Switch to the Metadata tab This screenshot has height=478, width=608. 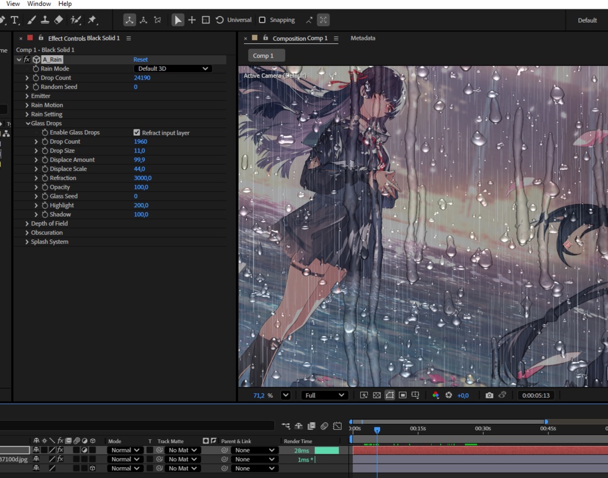(x=363, y=38)
